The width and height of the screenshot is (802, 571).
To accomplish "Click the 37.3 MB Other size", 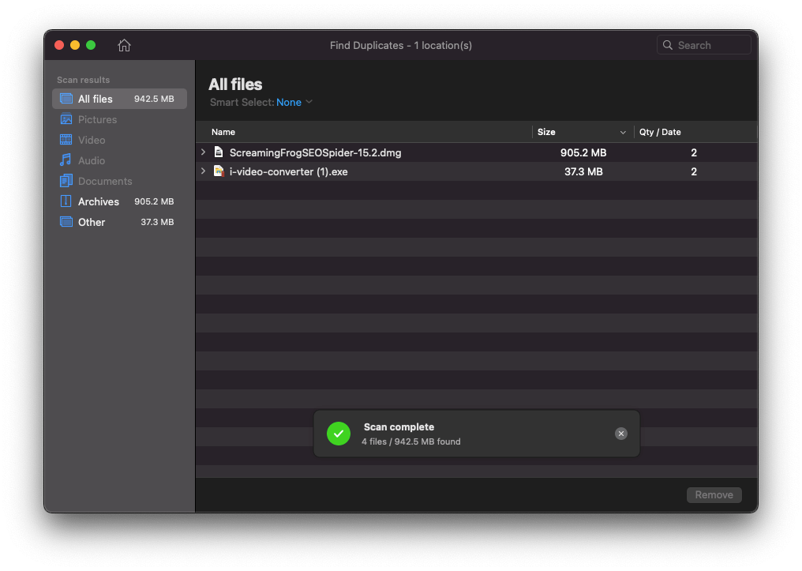I will [157, 222].
